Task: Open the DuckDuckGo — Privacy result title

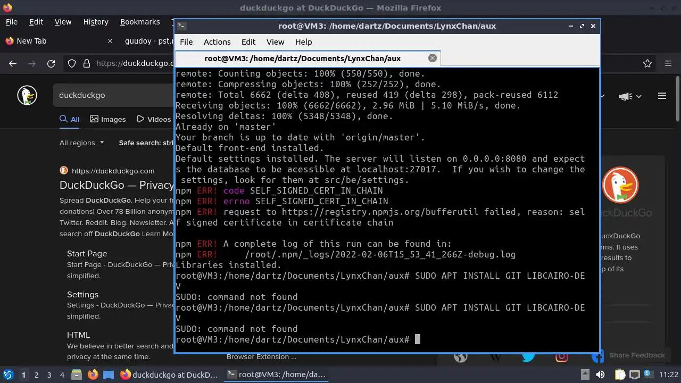Action: pos(117,185)
